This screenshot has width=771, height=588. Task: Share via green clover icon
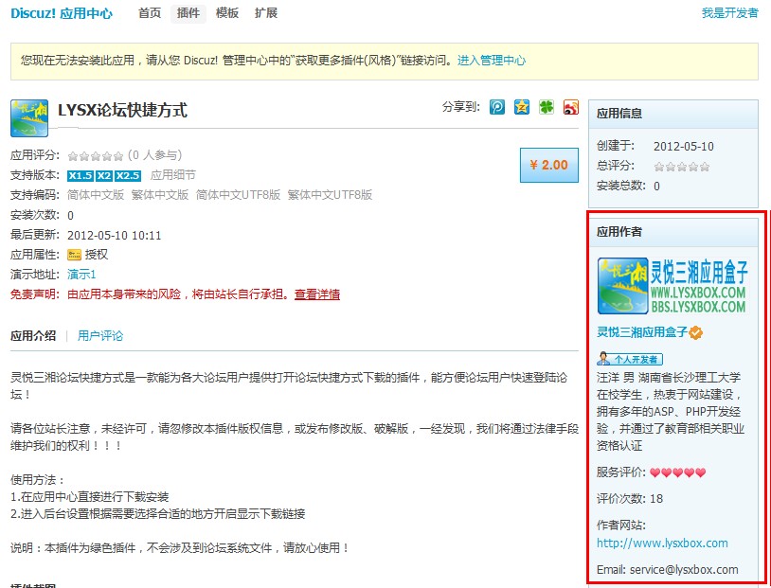tap(547, 107)
